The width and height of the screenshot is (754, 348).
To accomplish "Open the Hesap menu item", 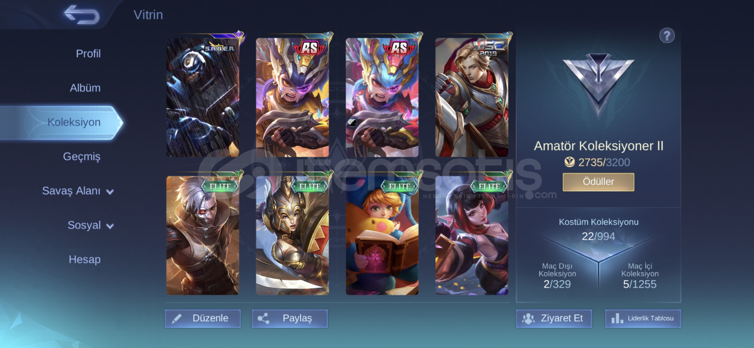I will pyautogui.click(x=84, y=259).
